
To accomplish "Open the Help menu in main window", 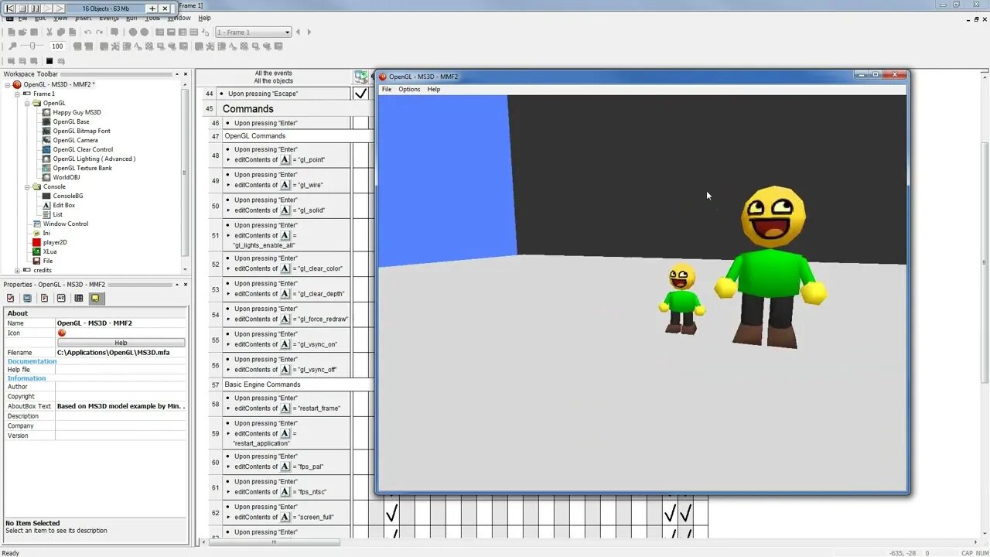I will (204, 18).
